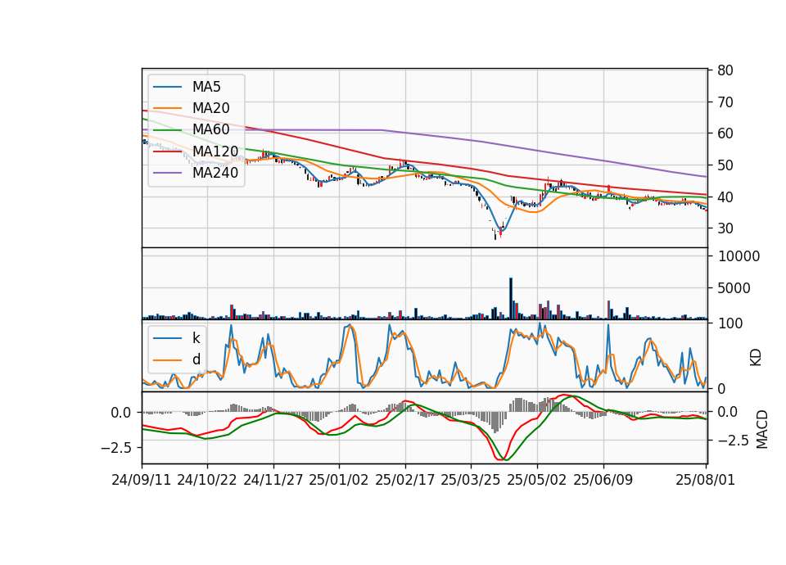Click the KD axis title
The height and width of the screenshot is (565, 786).
[756, 358]
